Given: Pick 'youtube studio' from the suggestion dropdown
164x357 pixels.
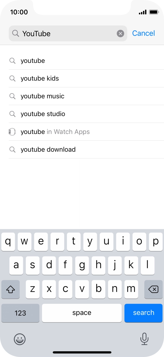Looking at the screenshot, I should click(x=43, y=114).
